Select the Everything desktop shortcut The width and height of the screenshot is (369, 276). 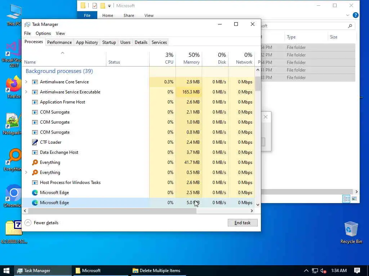(x=13, y=160)
